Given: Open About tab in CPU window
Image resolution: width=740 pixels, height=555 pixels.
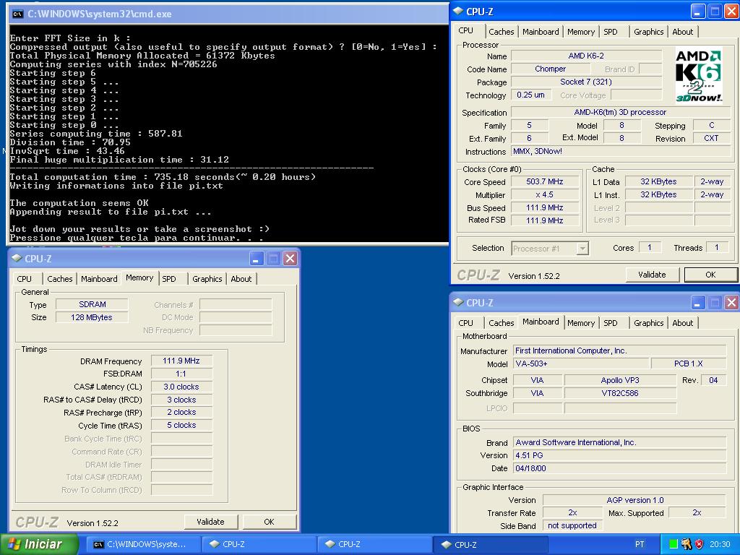Looking at the screenshot, I should 683,32.
